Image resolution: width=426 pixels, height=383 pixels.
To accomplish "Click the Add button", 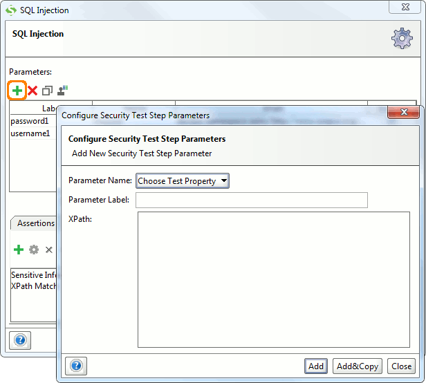I will coord(315,366).
